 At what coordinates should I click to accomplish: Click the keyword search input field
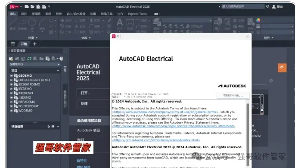(243, 6)
